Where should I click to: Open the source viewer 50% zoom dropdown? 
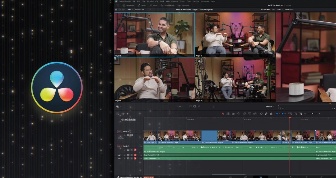coord(130,10)
